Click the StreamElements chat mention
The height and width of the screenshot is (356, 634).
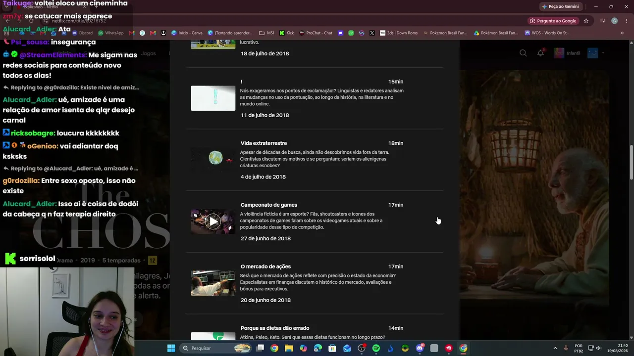point(53,55)
